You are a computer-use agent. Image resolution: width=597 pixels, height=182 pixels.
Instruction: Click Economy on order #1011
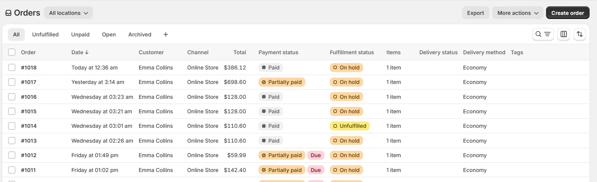[x=475, y=170]
